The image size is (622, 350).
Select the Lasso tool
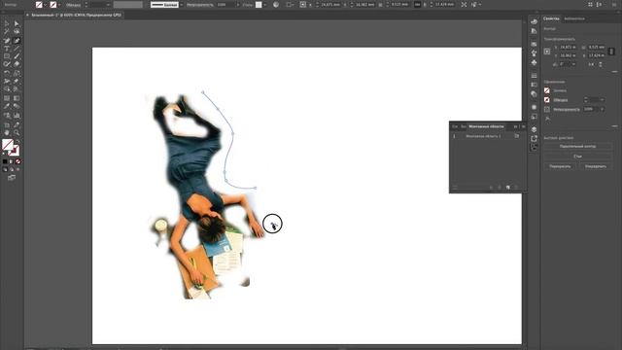[x=17, y=32]
